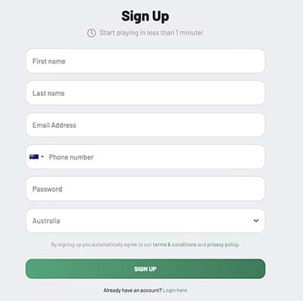The width and height of the screenshot is (303, 301).
Task: Click the 'By signing up you automatically agree' notice
Action: point(145,244)
